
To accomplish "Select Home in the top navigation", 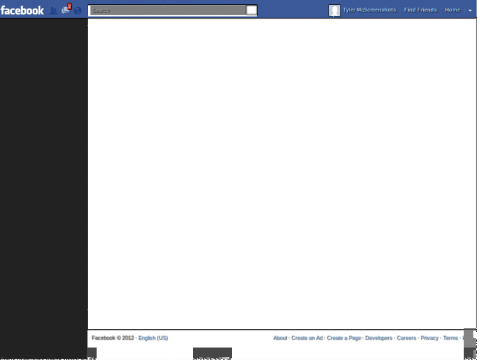I will (x=452, y=10).
